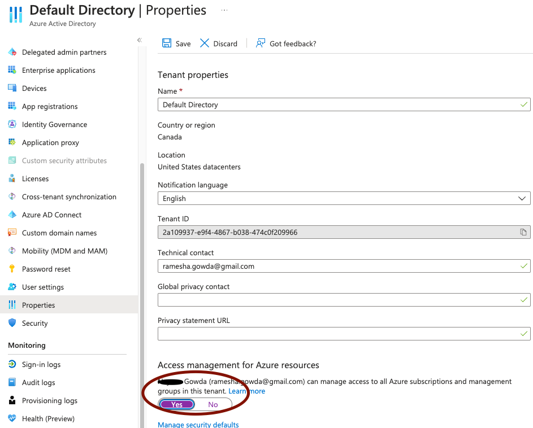
Task: Click the Delegated admin partners icon
Action: pos(12,52)
